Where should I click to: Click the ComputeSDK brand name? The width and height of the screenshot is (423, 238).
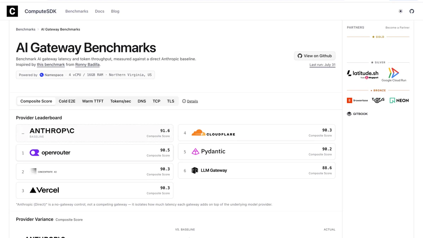point(41,11)
